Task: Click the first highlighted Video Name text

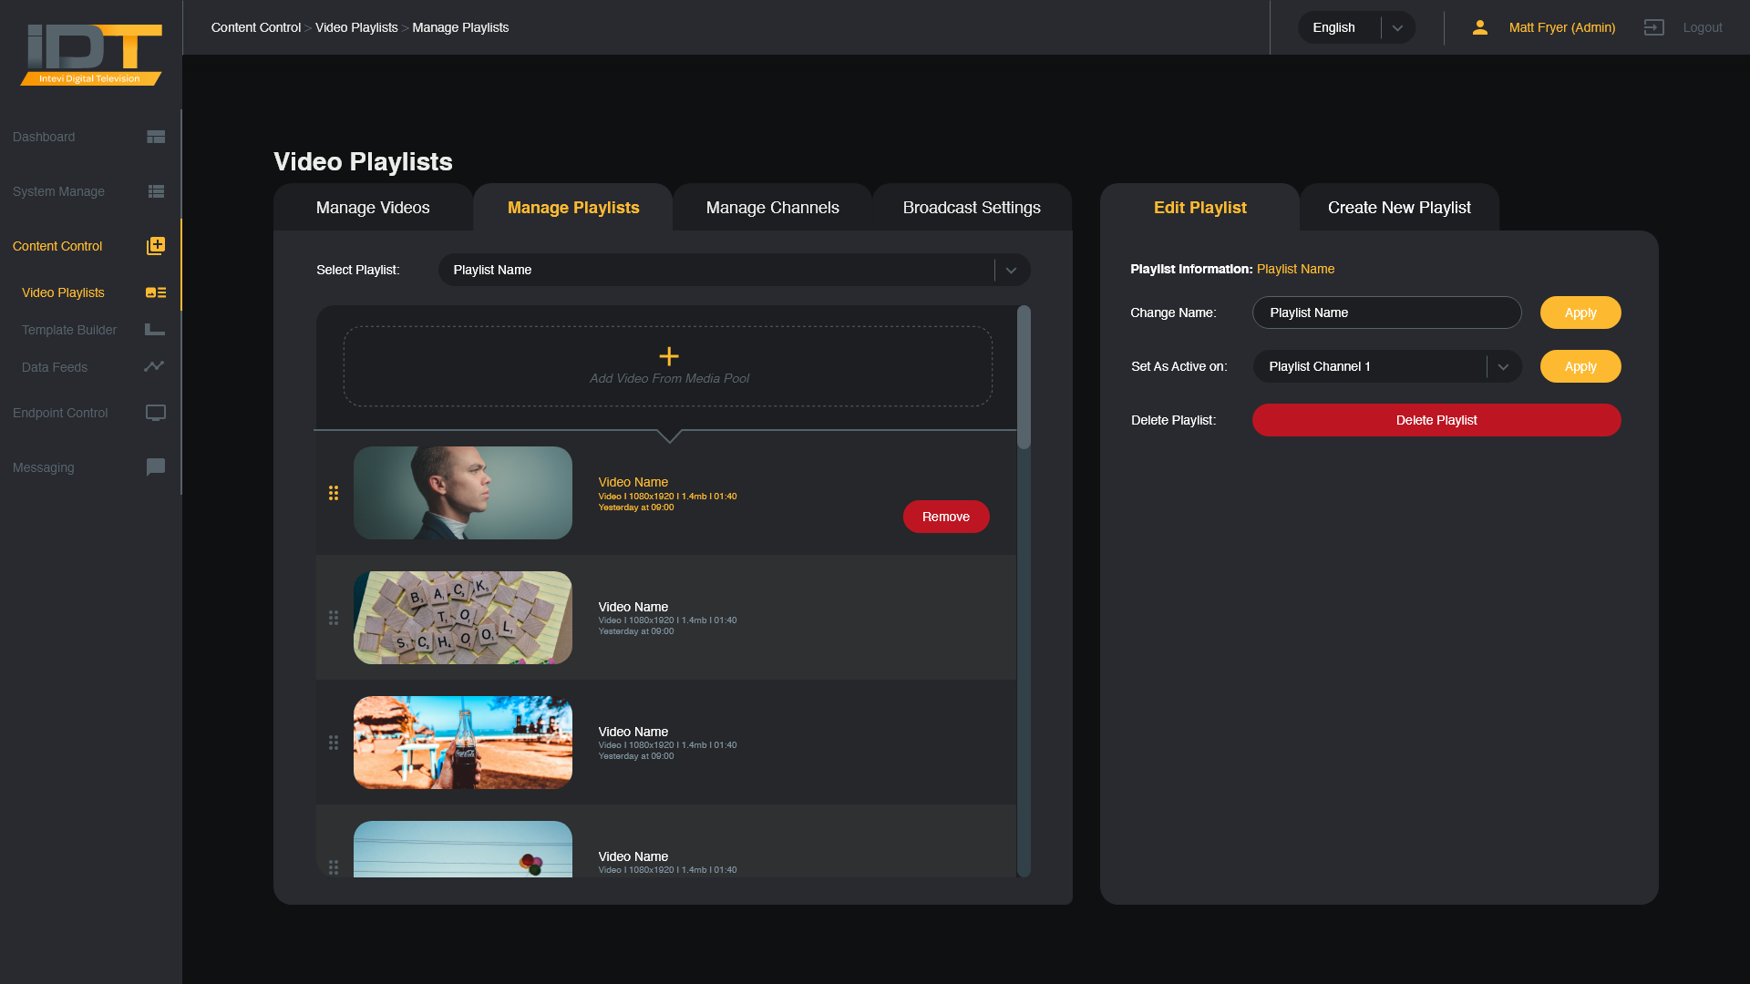Action: 633,482
